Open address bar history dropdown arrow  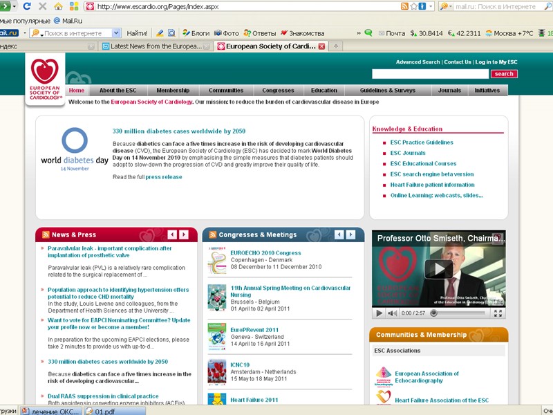click(431, 6)
